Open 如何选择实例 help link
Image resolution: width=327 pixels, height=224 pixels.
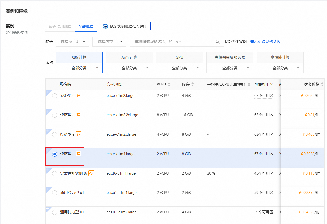(17, 33)
